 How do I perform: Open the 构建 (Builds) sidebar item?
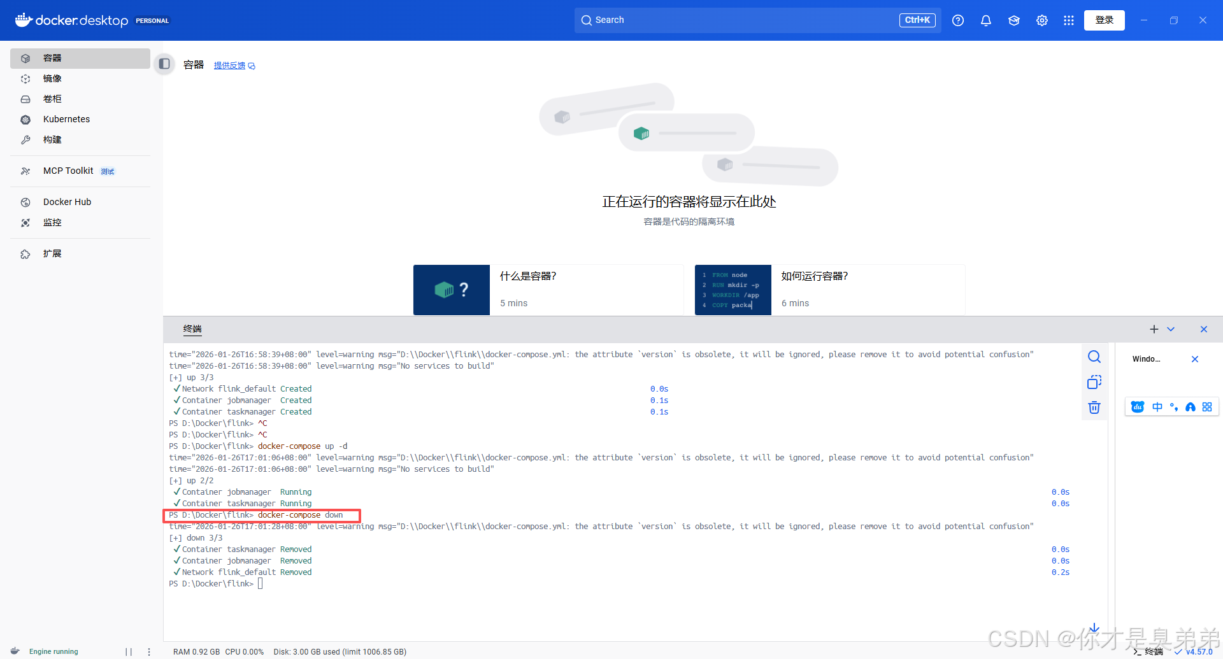[x=80, y=139]
